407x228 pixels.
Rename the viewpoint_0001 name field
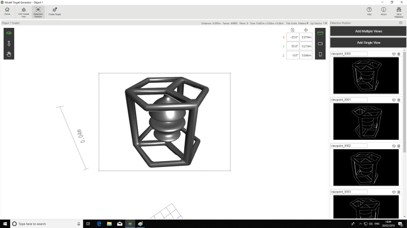click(x=349, y=99)
